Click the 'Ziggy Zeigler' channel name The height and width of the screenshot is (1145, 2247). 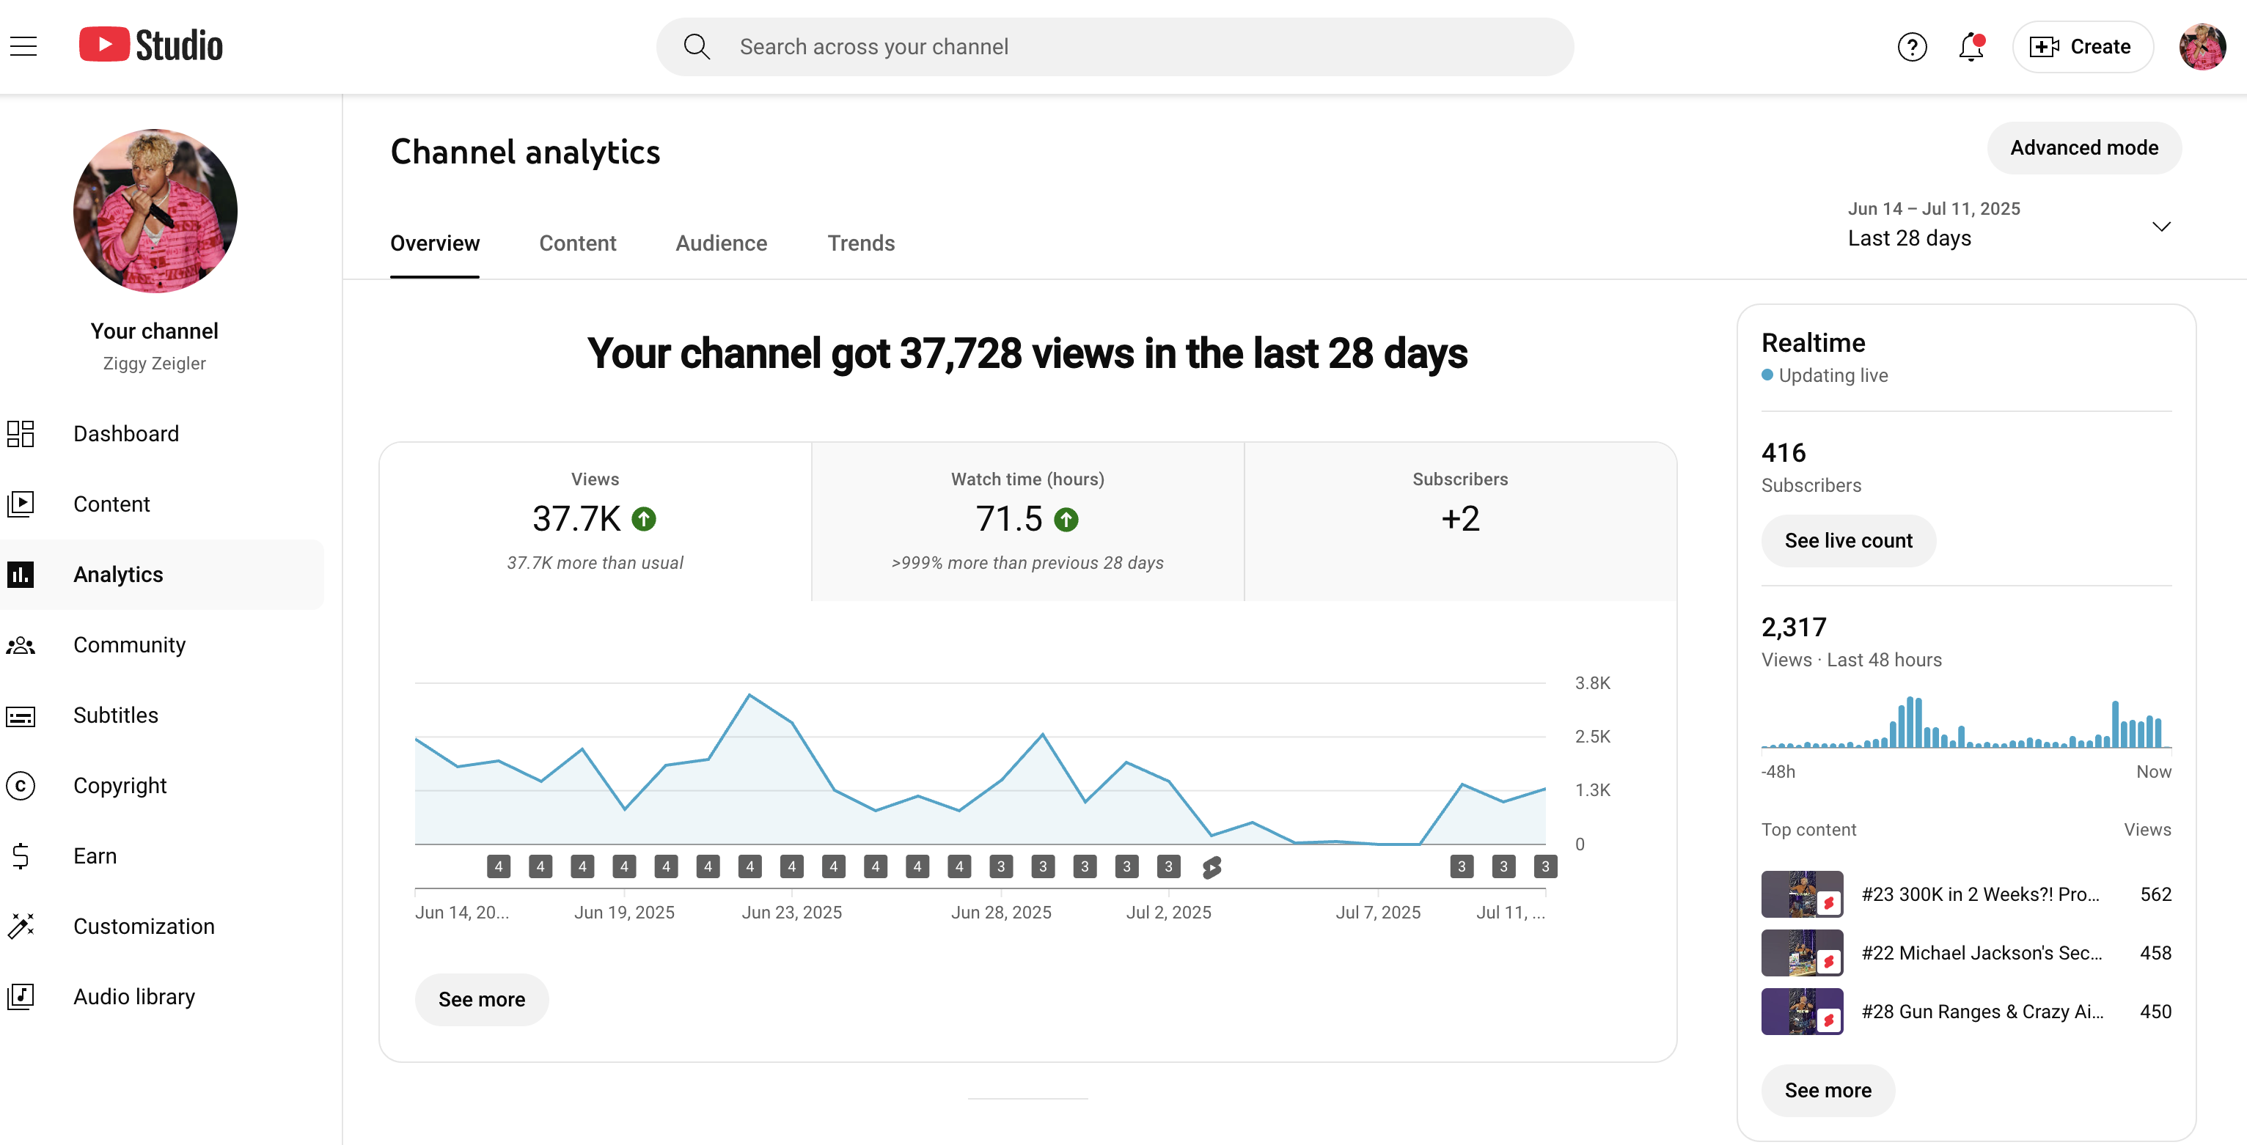pyautogui.click(x=155, y=364)
